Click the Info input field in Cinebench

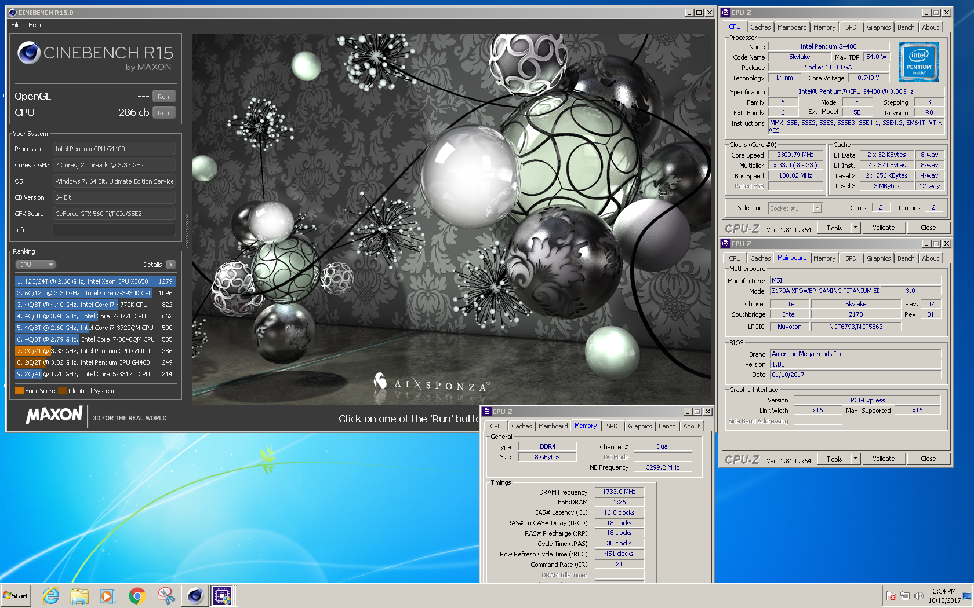point(114,230)
